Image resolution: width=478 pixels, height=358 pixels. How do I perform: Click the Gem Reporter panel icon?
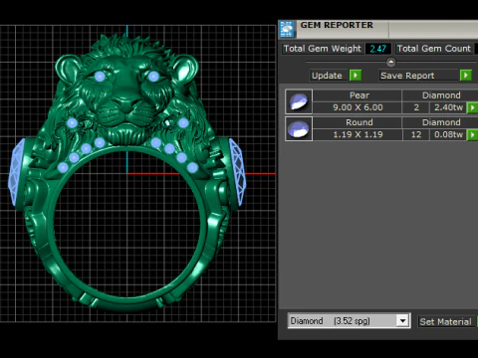[x=287, y=29]
